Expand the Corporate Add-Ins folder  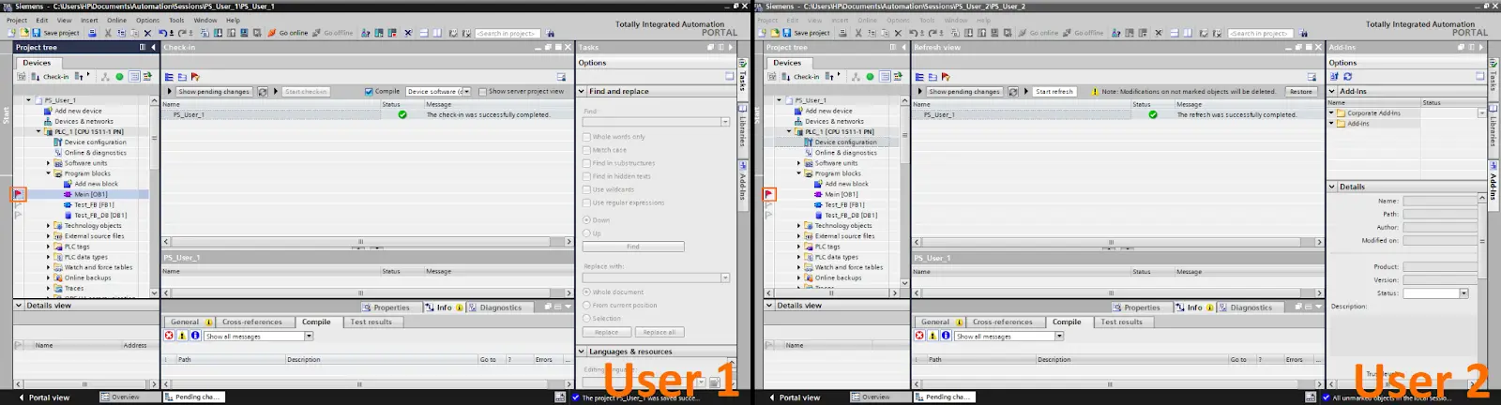[1331, 112]
